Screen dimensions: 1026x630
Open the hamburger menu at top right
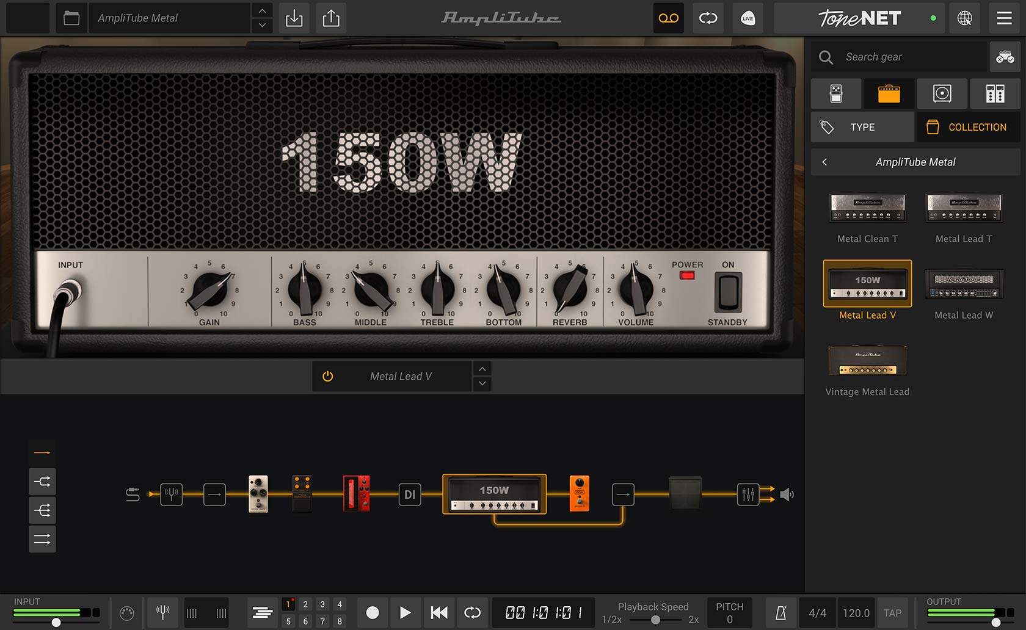pos(1003,18)
